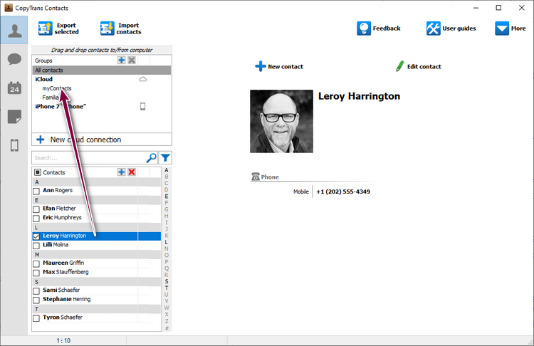534x346 pixels.
Task: Jump to letter A in alphabet index
Action: 167,170
